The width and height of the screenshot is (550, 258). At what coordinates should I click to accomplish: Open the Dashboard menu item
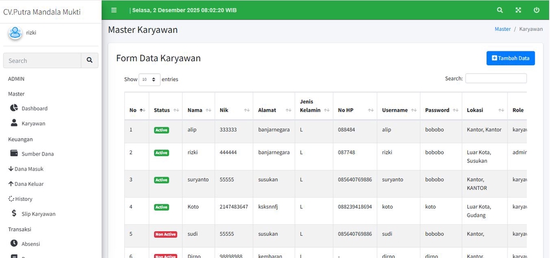click(x=34, y=108)
